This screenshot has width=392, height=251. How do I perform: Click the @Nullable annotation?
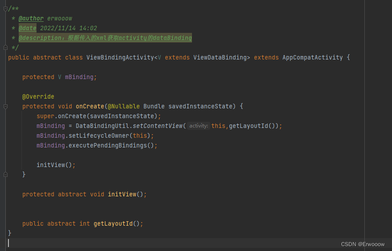click(x=124, y=107)
